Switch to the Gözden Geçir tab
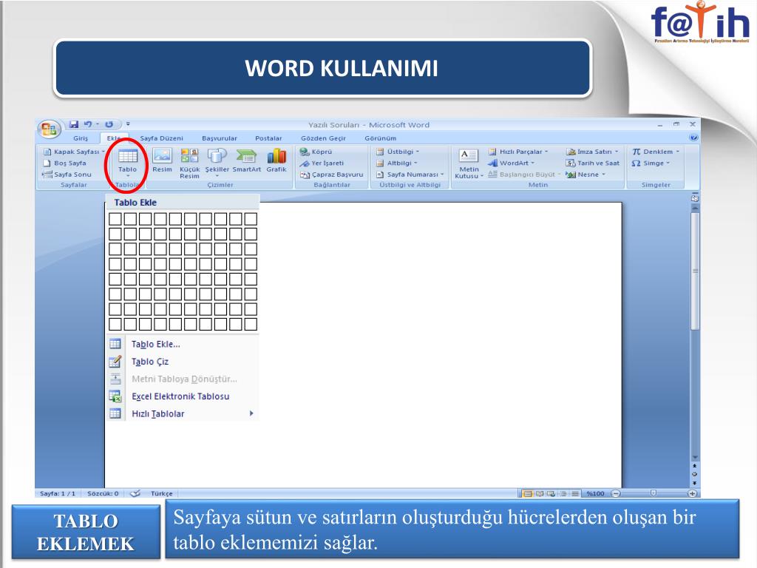The width and height of the screenshot is (757, 568). (323, 138)
